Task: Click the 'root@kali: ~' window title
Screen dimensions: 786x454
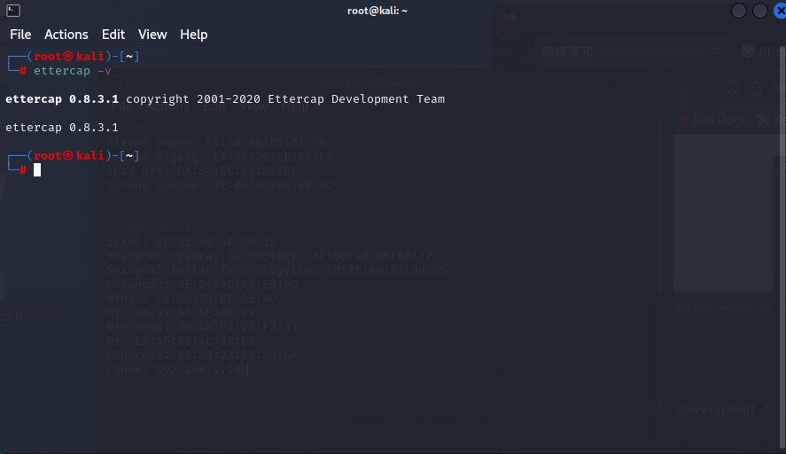Action: point(377,11)
